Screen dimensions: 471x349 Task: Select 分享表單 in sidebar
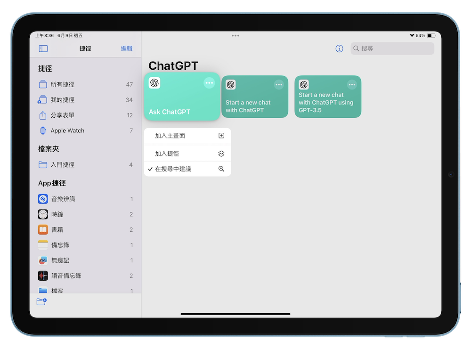[86, 115]
